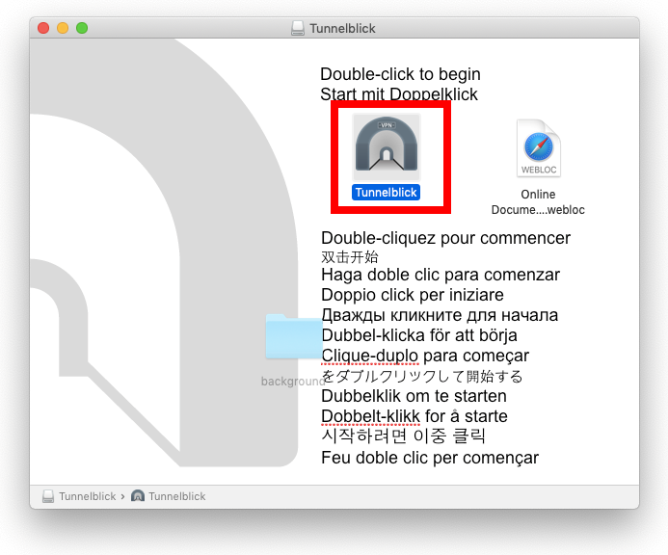
Task: Select the light blue background folder icon
Action: 294,336
